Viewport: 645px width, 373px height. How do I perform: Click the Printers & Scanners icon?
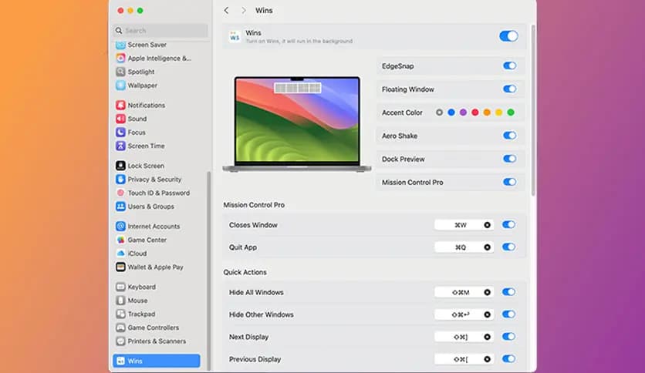coord(120,341)
